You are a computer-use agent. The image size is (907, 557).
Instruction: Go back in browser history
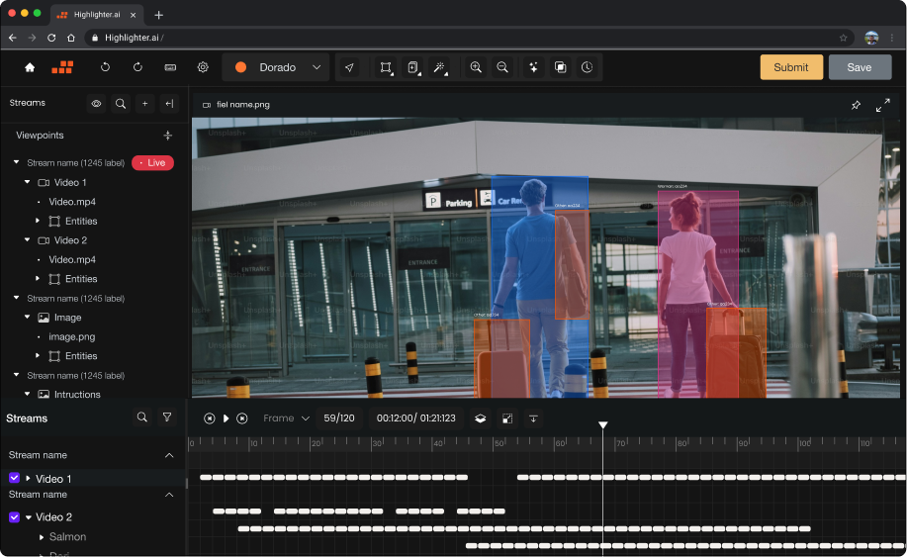tap(13, 38)
